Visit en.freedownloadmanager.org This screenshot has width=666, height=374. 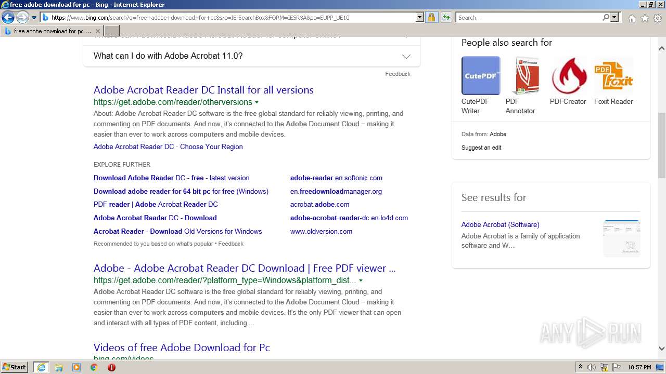pos(336,191)
